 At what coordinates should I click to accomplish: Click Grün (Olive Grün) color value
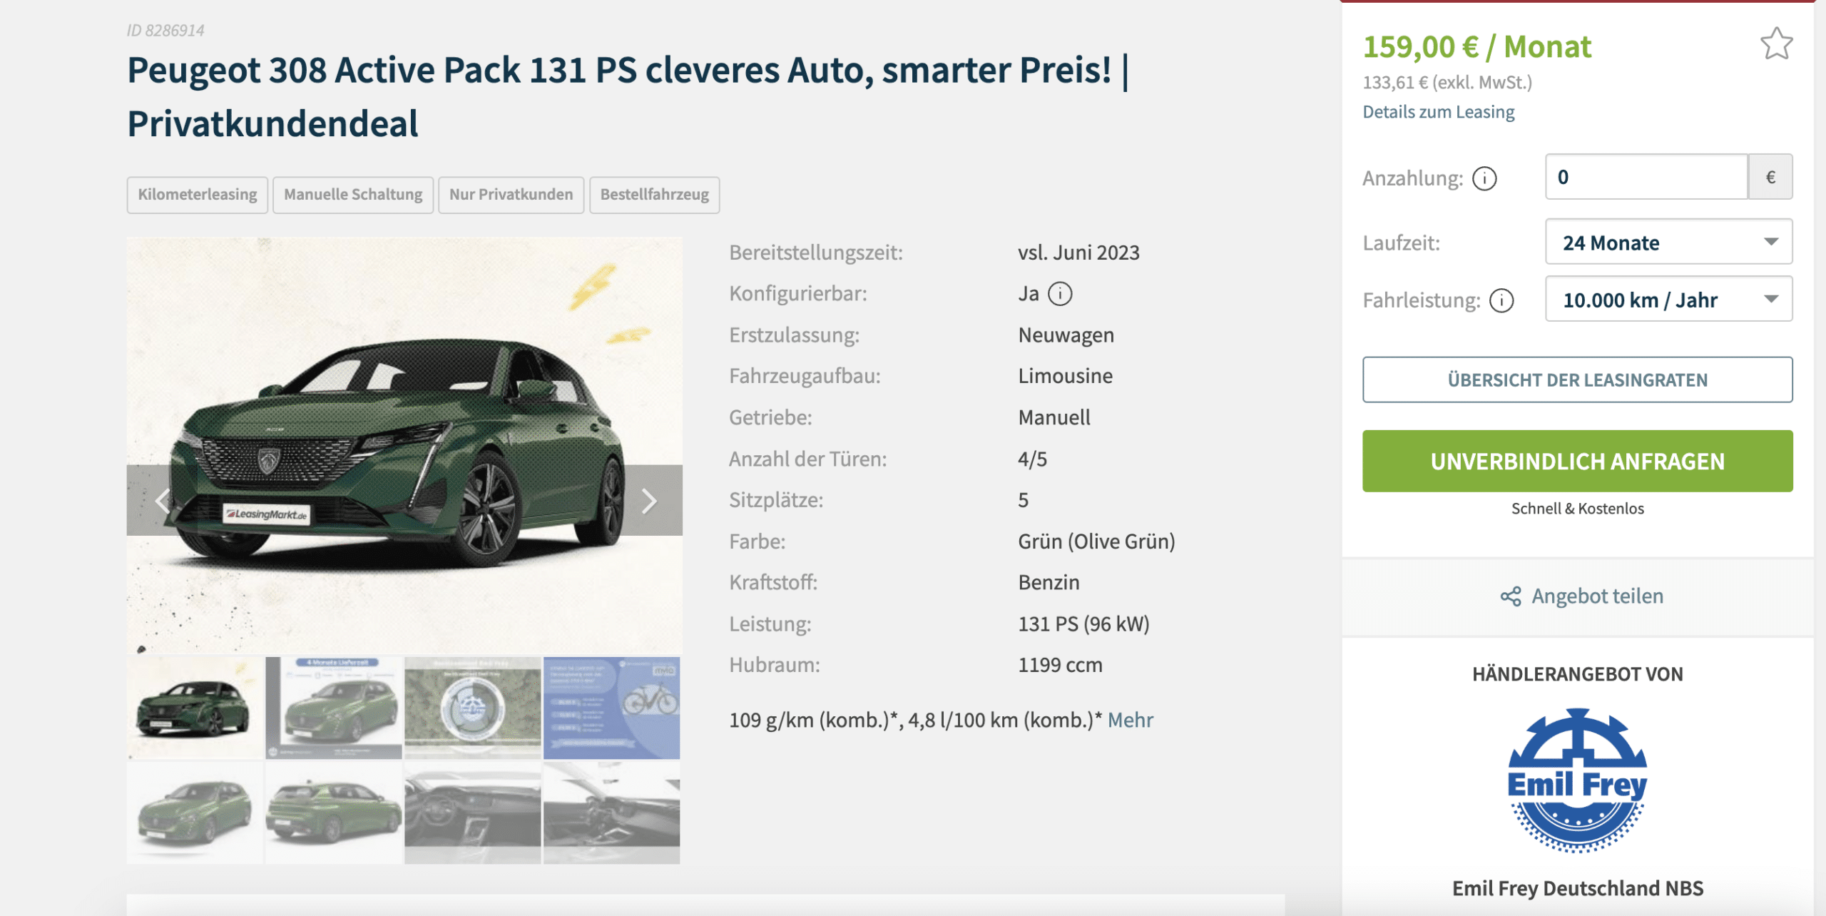tap(1096, 541)
